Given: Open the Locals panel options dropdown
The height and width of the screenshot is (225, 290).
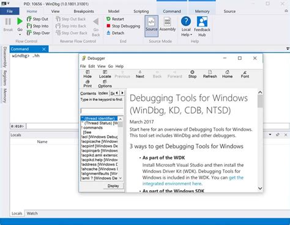Looking at the screenshot, I should click(270, 135).
